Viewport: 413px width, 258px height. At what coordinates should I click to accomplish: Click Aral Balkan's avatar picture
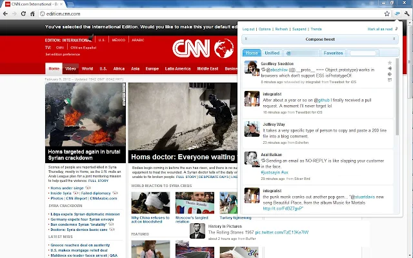click(x=252, y=159)
